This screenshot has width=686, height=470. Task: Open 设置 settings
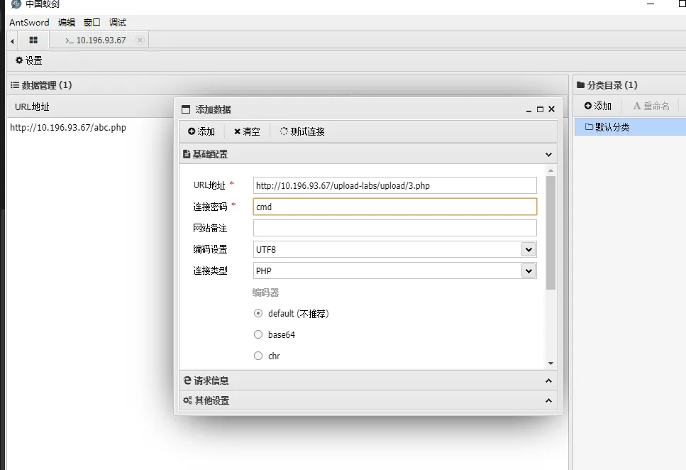[29, 60]
